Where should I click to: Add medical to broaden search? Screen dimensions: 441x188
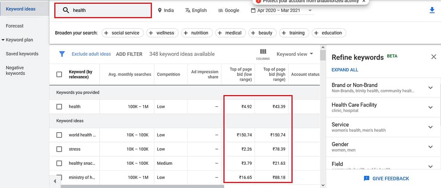click(231, 33)
